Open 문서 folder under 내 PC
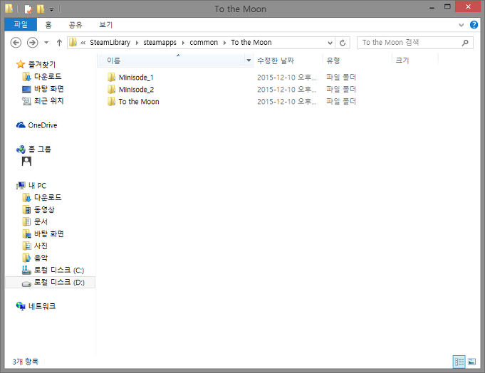 (41, 221)
